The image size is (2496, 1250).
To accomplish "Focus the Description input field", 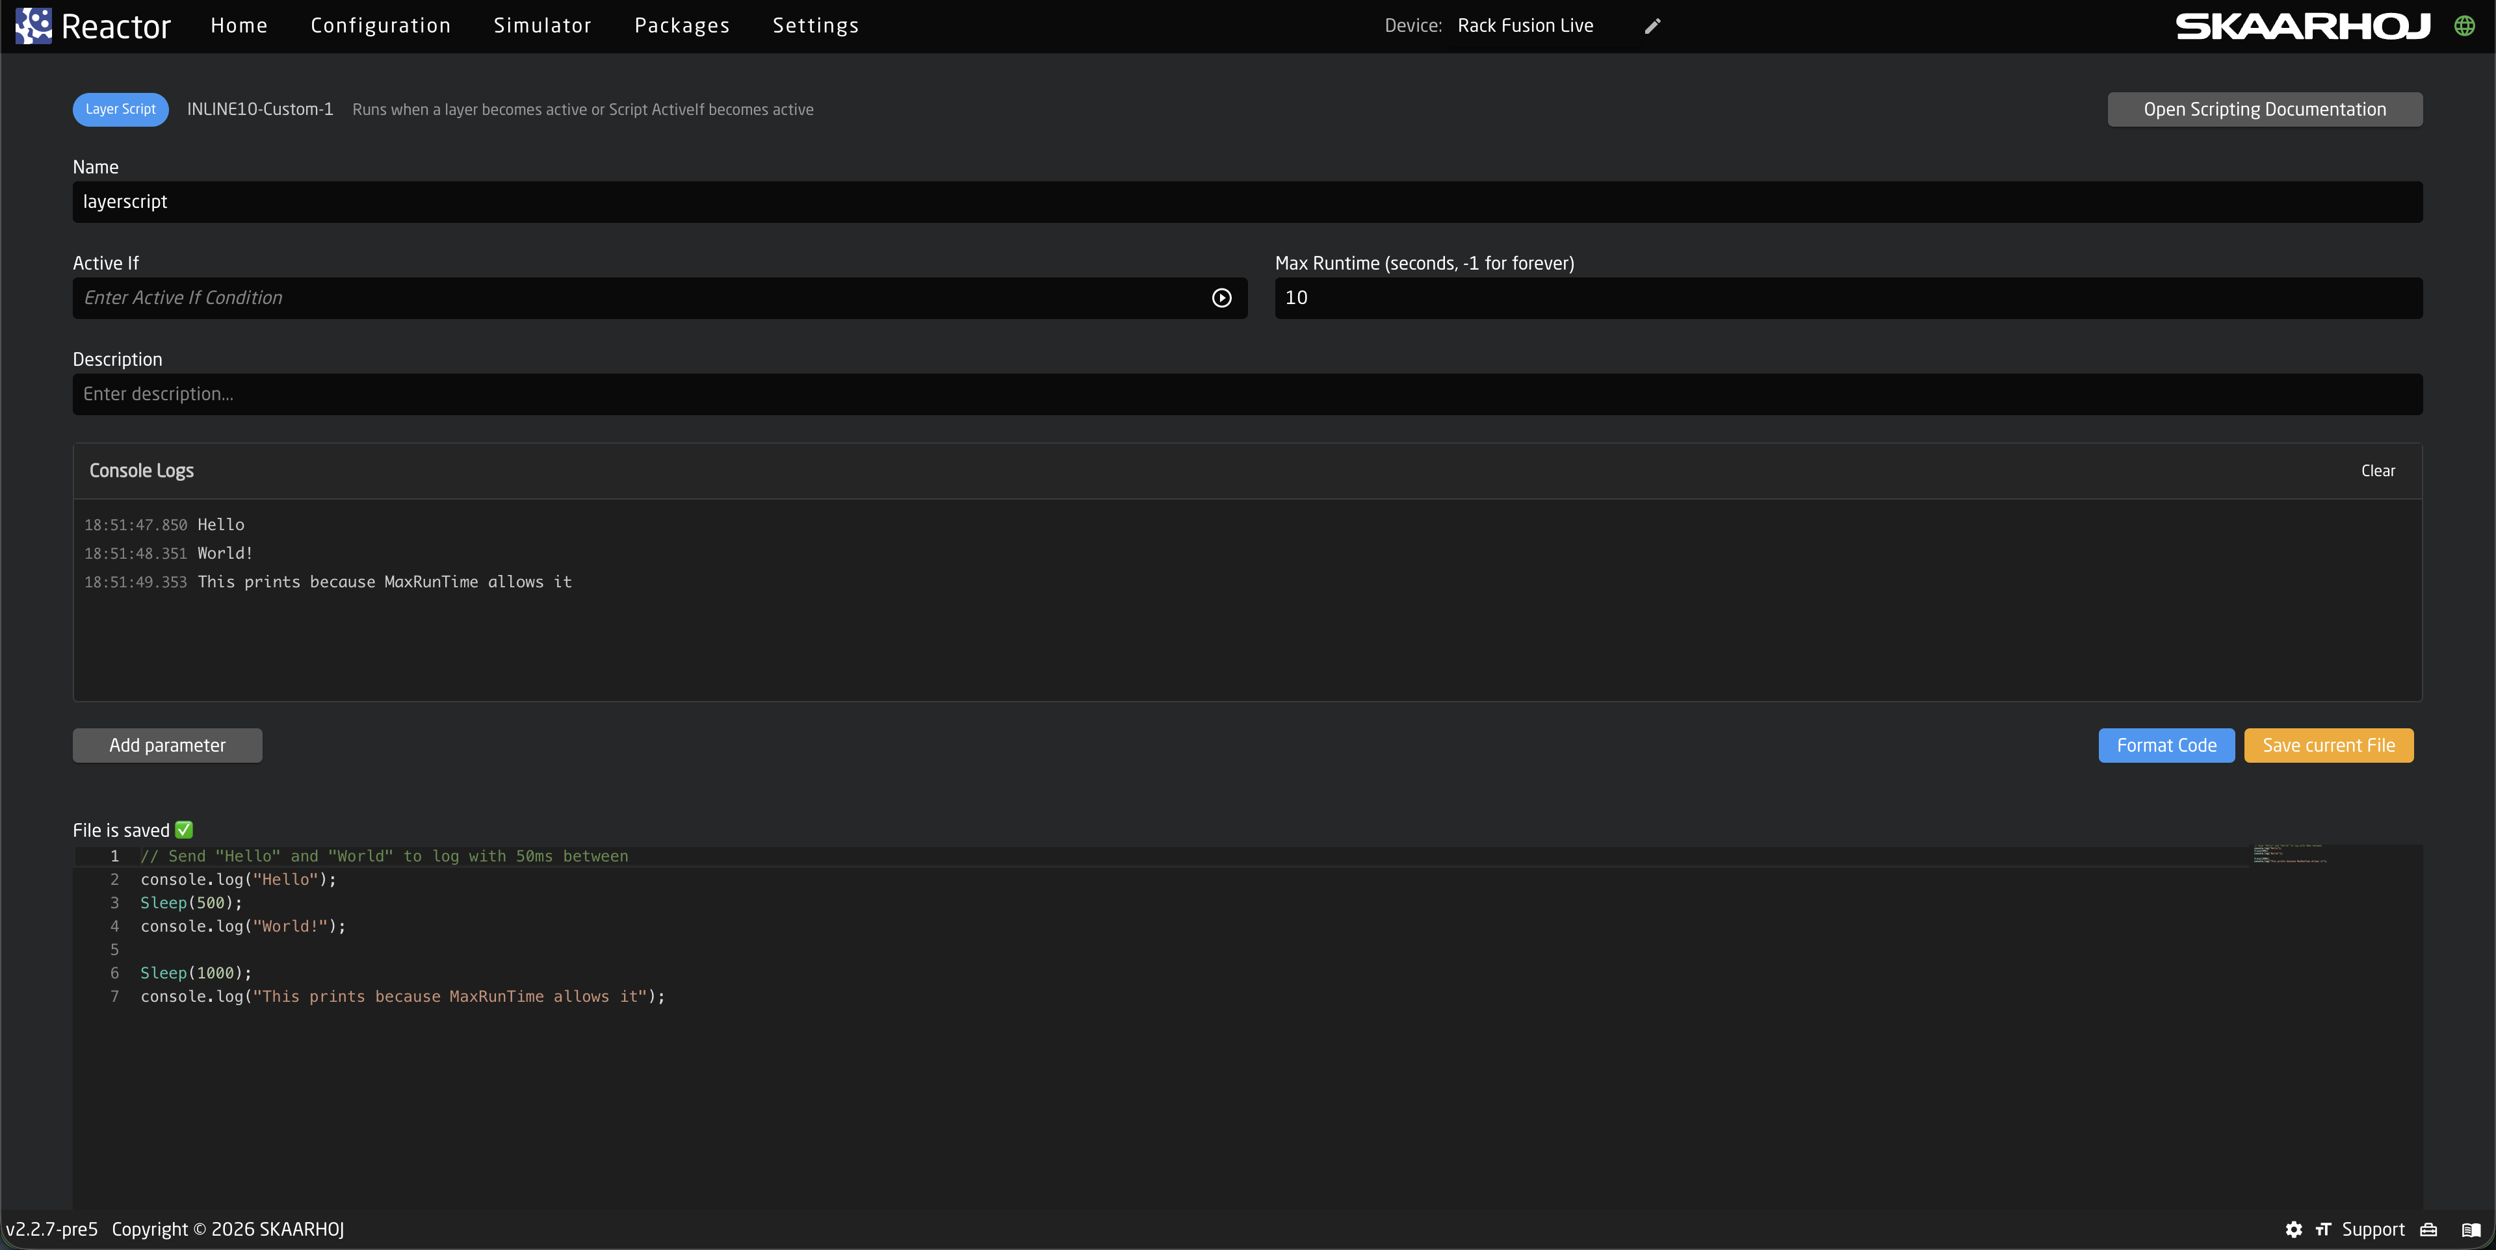I will [1248, 394].
